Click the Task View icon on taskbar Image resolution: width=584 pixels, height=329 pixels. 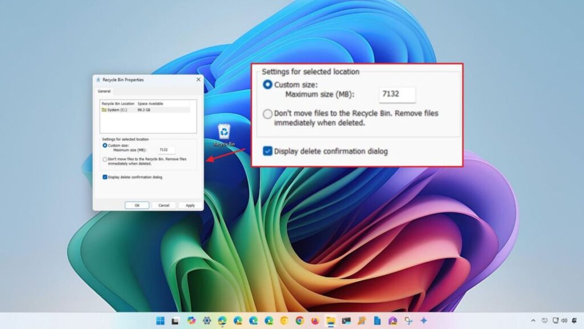point(176,320)
